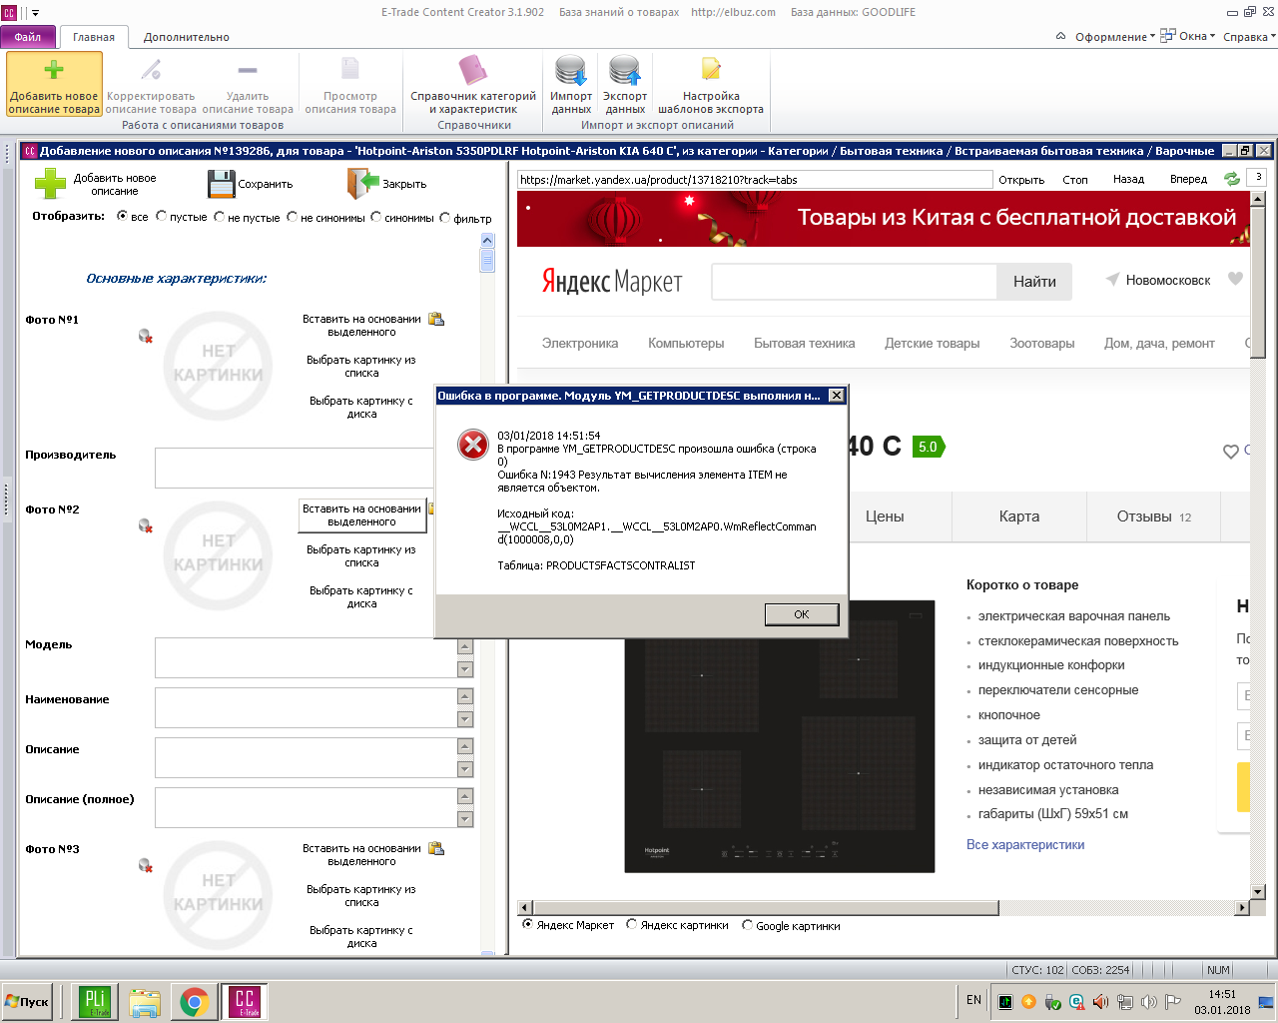Open 'Все характеристики' link
Viewport: 1278px width, 1023px height.
(x=1025, y=845)
